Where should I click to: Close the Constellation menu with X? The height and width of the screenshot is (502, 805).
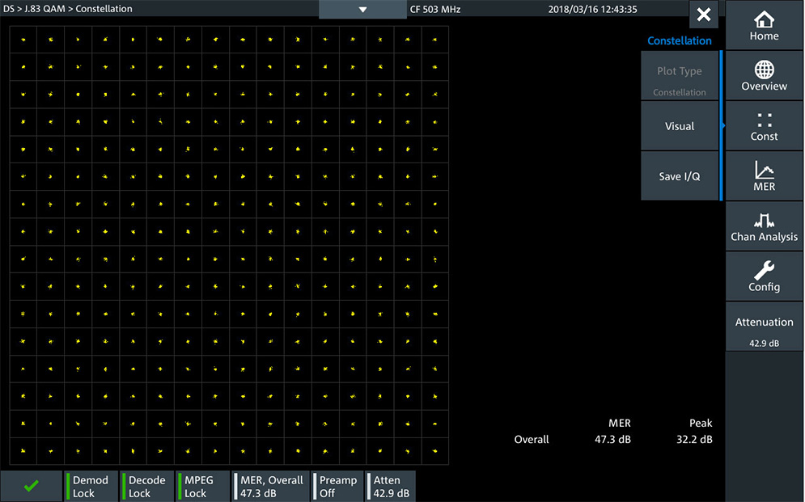703,15
